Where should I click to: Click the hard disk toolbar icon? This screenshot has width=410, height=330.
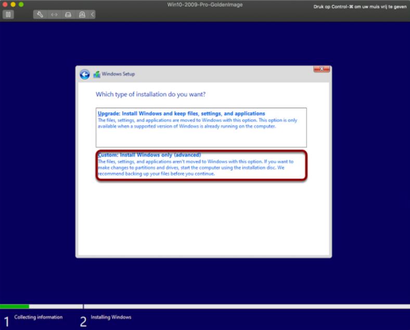[x=68, y=15]
